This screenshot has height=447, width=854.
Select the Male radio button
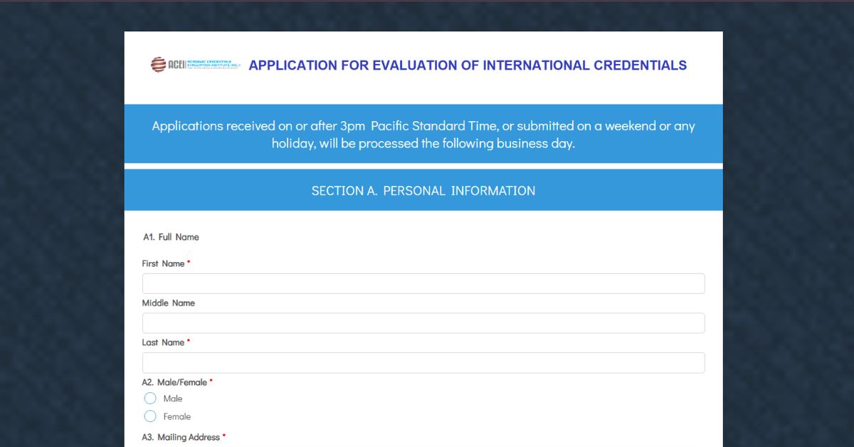pyautogui.click(x=150, y=399)
